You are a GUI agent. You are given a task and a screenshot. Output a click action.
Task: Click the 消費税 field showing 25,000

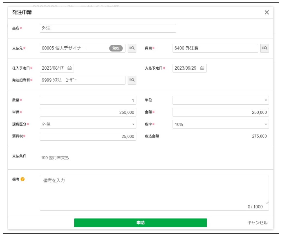pyautogui.click(x=88, y=136)
